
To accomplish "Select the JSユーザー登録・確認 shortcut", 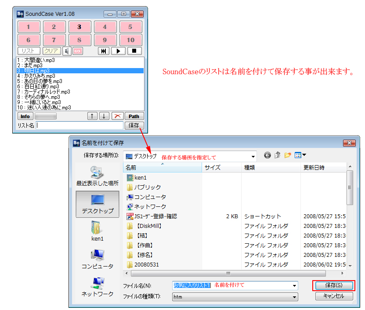I will pos(152,216).
